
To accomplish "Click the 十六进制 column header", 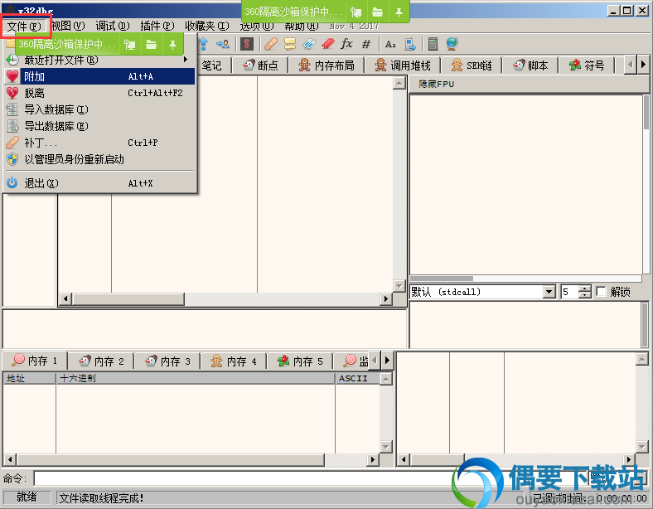I will point(196,378).
